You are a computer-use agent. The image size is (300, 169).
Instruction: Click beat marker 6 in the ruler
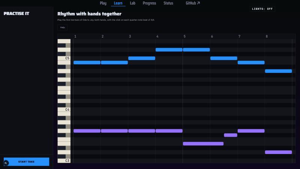coord(212,36)
